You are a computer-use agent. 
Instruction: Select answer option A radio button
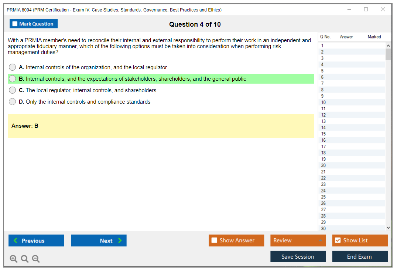13,67
